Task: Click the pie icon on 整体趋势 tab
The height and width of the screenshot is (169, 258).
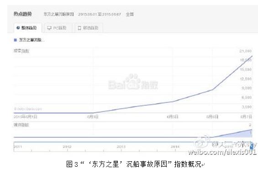Action: (18, 28)
